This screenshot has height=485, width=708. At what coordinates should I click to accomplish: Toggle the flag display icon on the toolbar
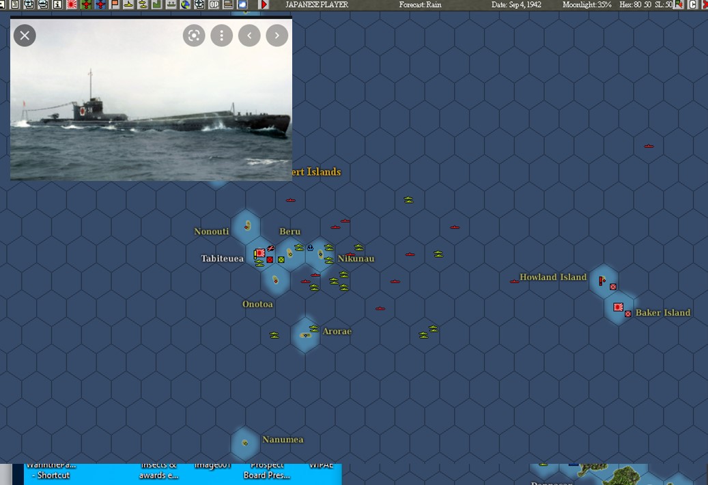114,5
